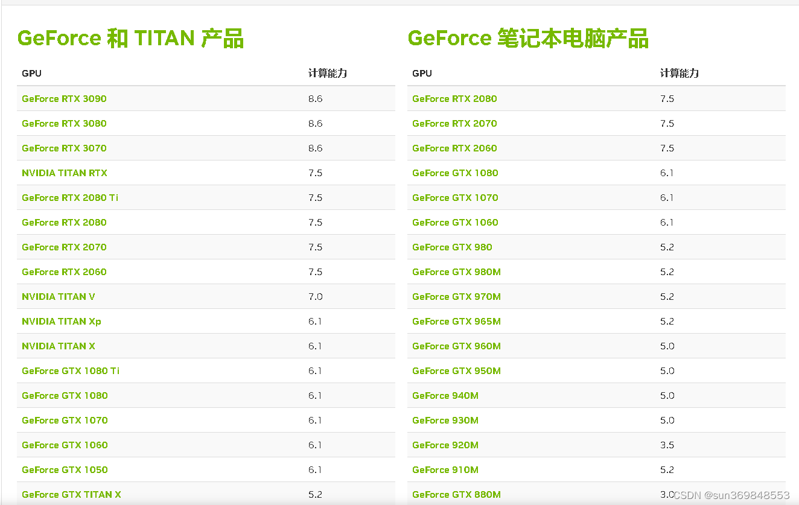
Task: Select the 6.1 value in the NVIDIA TITAN Xp row
Action: point(315,321)
